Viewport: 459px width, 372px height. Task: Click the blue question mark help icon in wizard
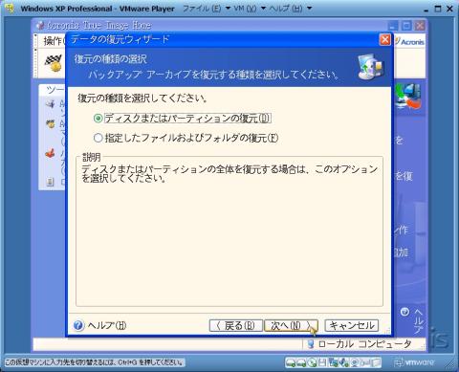click(x=78, y=325)
